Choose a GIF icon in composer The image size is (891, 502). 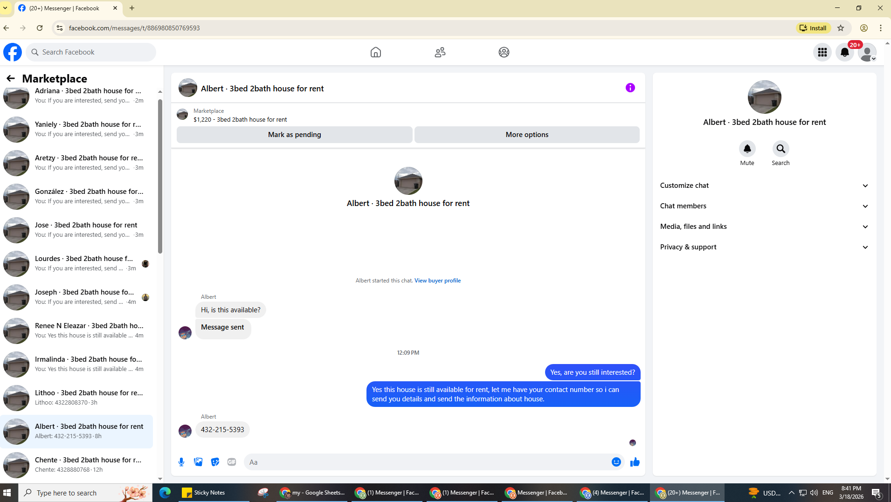(232, 462)
